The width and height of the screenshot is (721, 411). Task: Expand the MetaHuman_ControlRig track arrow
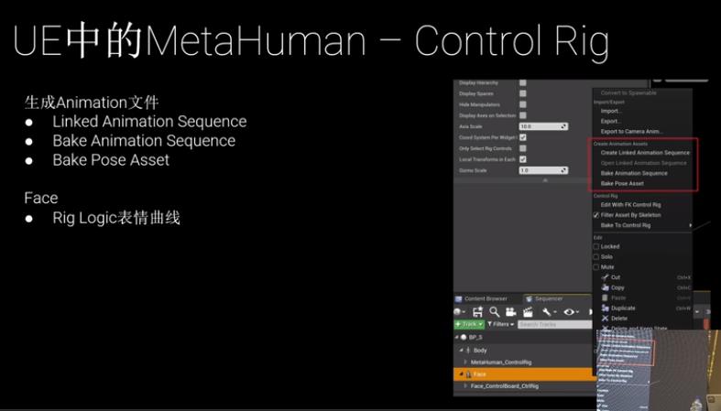pyautogui.click(x=465, y=362)
